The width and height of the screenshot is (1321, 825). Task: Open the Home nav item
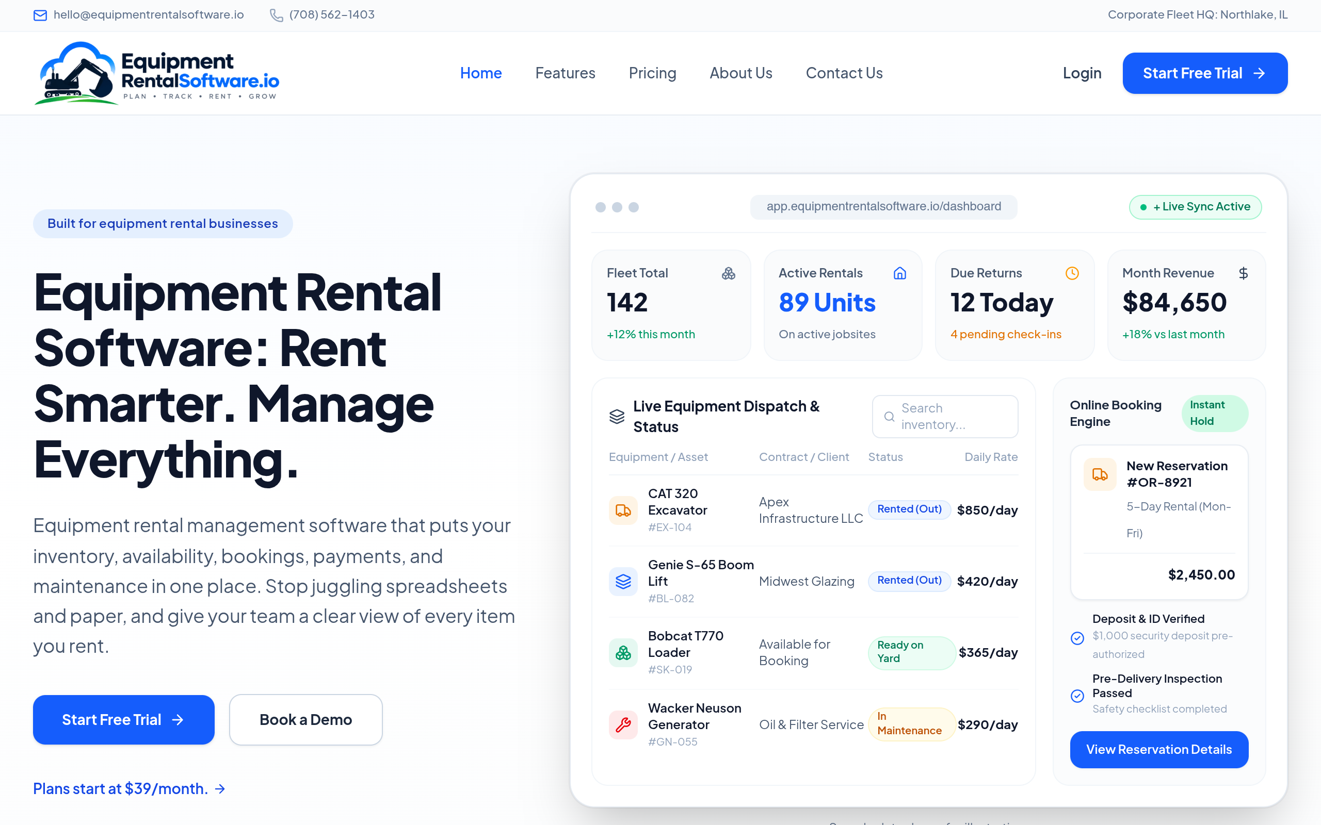481,73
